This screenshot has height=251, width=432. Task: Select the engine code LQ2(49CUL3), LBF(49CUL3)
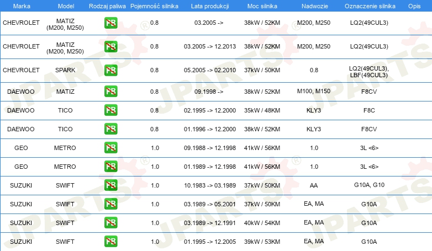point(369,72)
